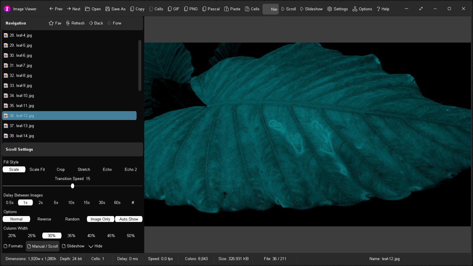Switch to the Formats tab
Viewport: 473px width, 266px height.
[13, 246]
